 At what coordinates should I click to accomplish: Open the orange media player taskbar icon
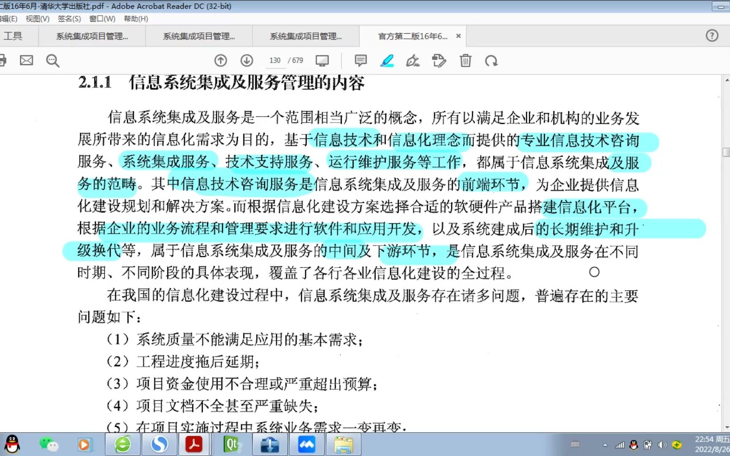click(84, 444)
